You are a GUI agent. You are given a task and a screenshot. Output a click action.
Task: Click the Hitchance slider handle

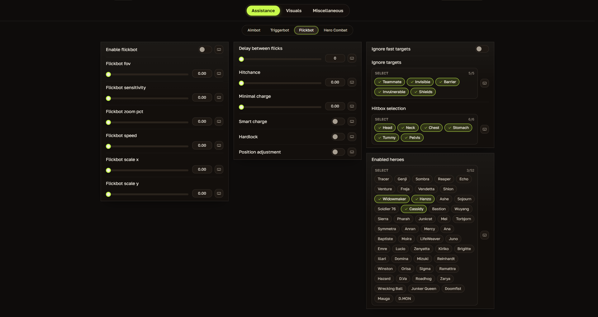(x=241, y=83)
